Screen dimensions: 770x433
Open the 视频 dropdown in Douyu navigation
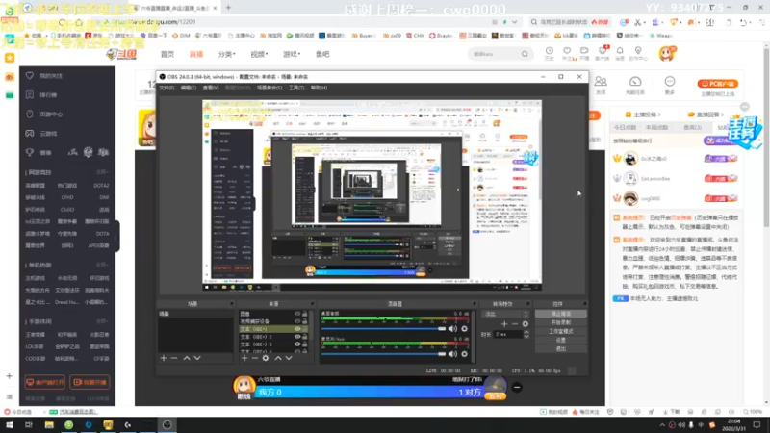pyautogui.click(x=259, y=54)
